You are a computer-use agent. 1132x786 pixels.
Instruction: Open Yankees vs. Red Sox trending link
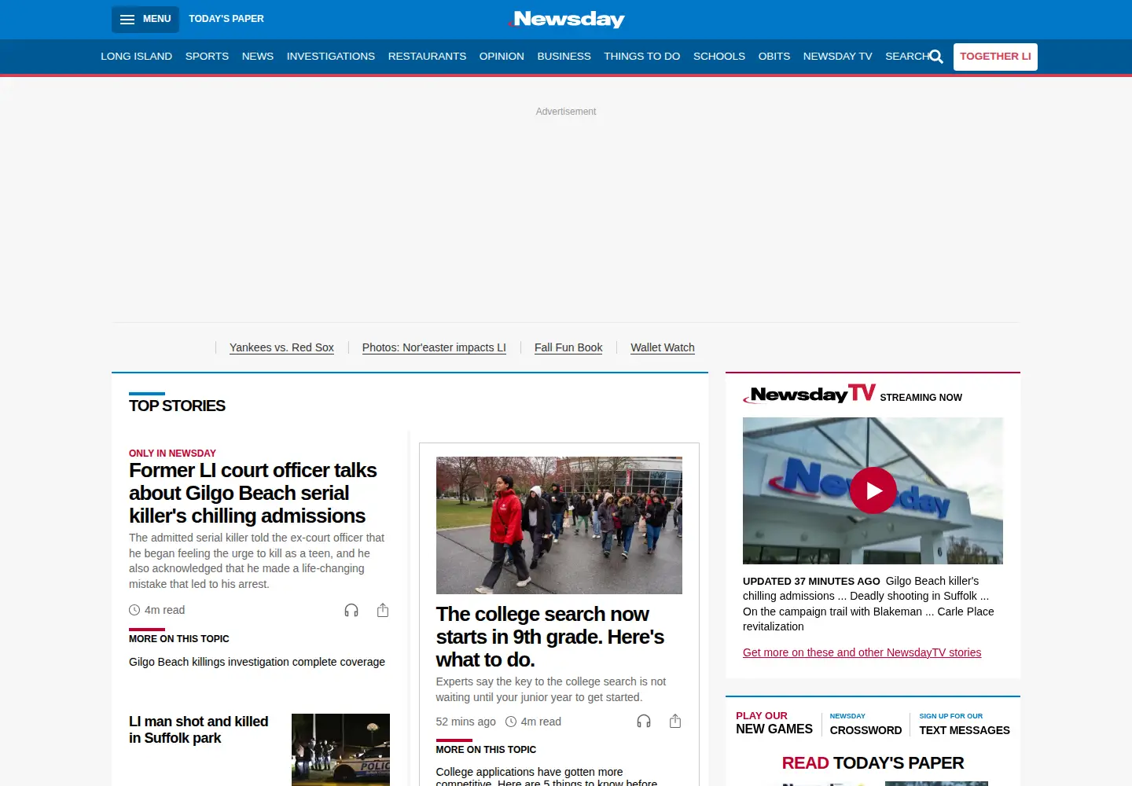[281, 347]
